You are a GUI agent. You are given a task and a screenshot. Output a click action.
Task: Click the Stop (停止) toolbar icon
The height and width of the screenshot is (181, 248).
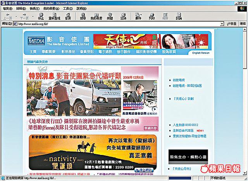point(41,16)
